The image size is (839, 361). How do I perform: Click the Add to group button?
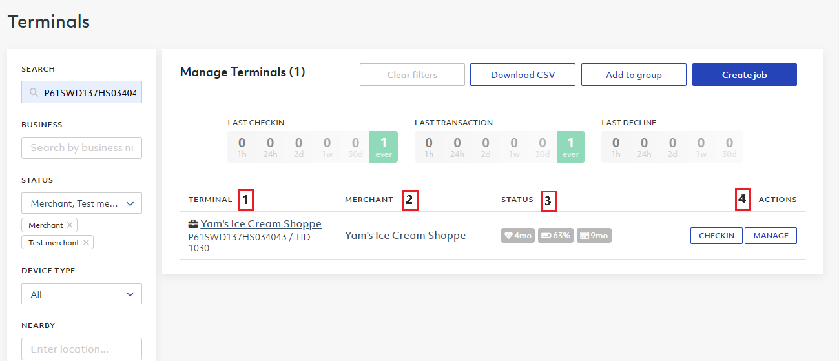click(634, 75)
